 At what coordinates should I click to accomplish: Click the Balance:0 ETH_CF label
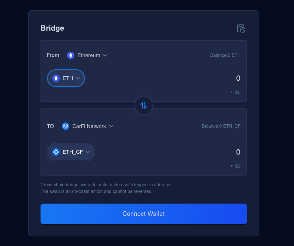(221, 126)
